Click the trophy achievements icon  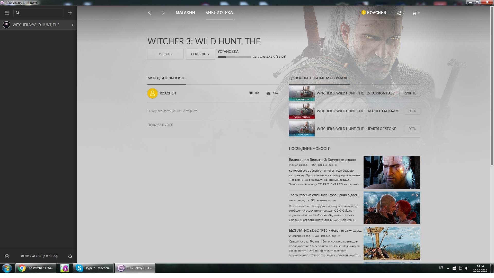pos(251,93)
